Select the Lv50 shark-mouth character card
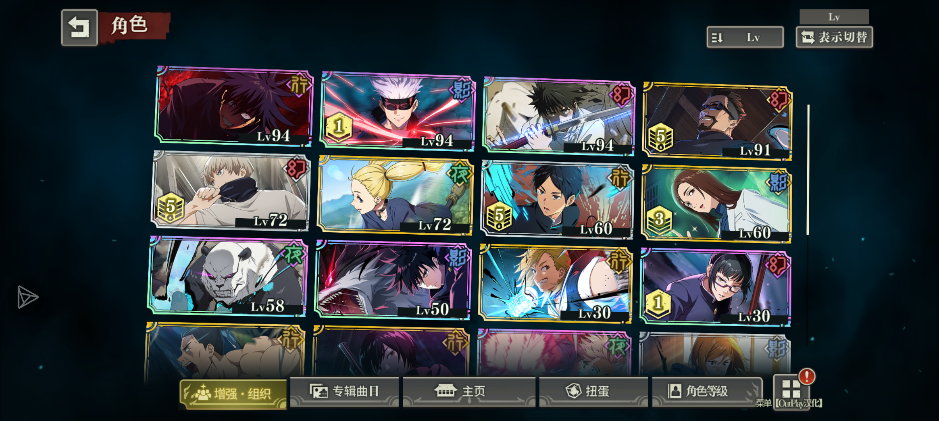 [393, 280]
